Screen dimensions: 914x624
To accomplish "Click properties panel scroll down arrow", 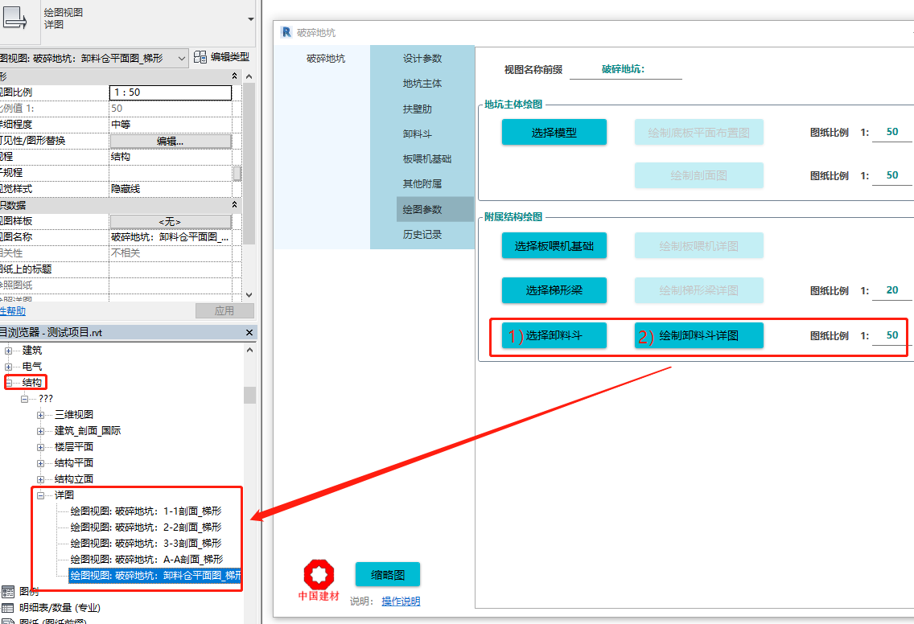I will pyautogui.click(x=249, y=295).
